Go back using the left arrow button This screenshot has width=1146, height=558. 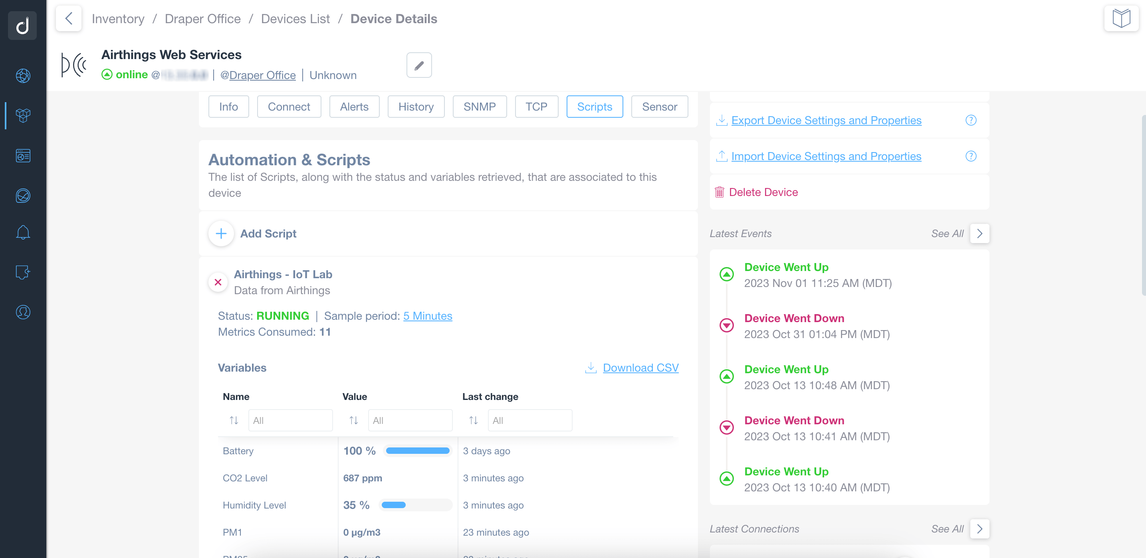[69, 18]
